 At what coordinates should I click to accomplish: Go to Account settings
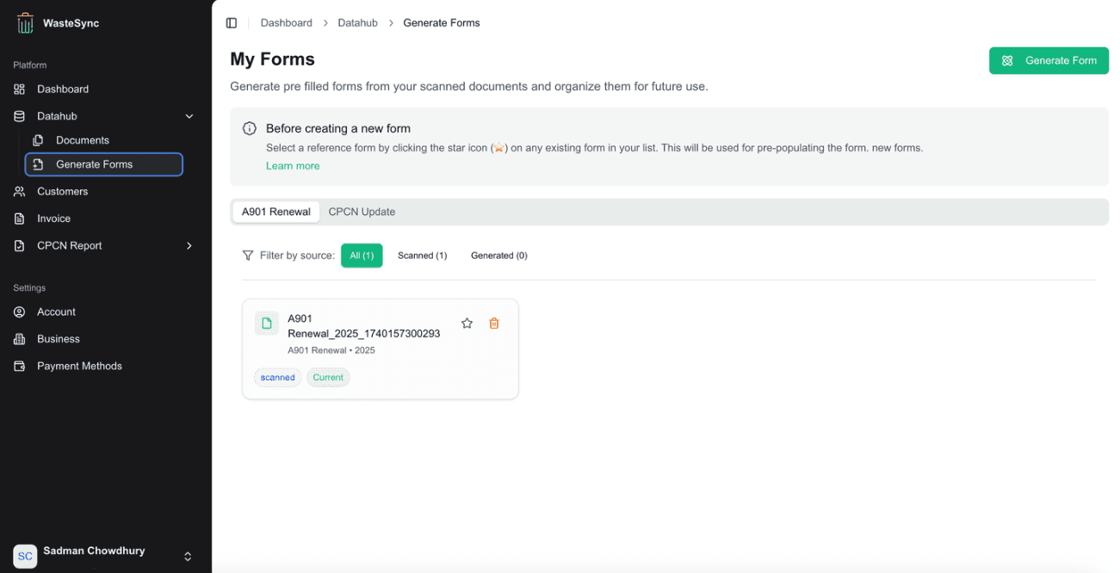(x=103, y=312)
